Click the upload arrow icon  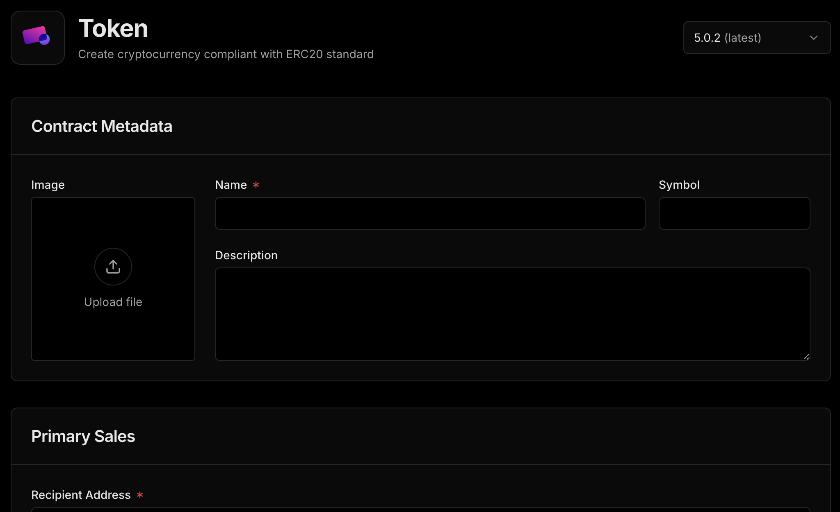point(113,267)
